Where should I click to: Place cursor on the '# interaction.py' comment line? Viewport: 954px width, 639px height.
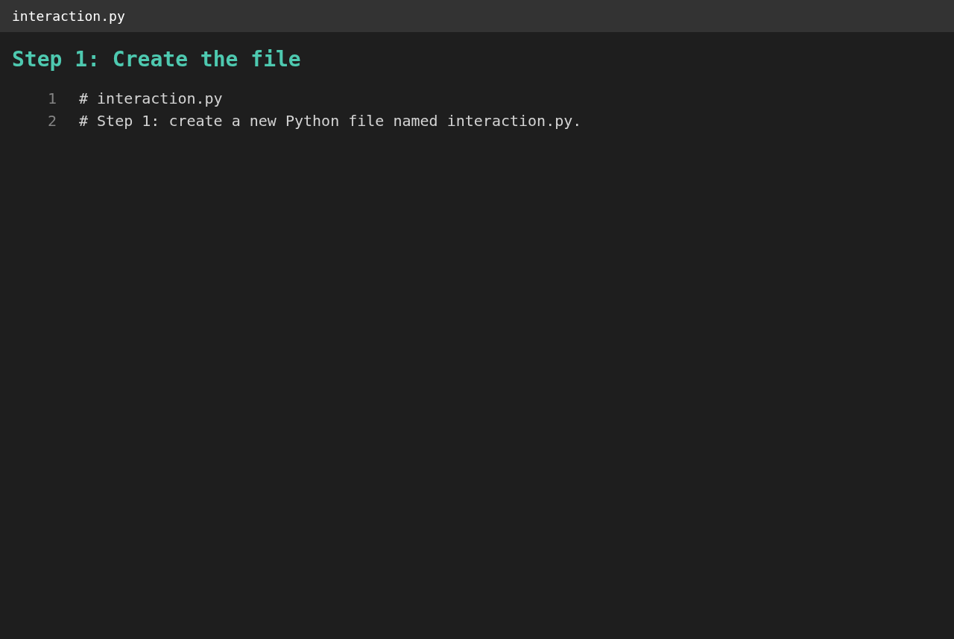point(151,98)
